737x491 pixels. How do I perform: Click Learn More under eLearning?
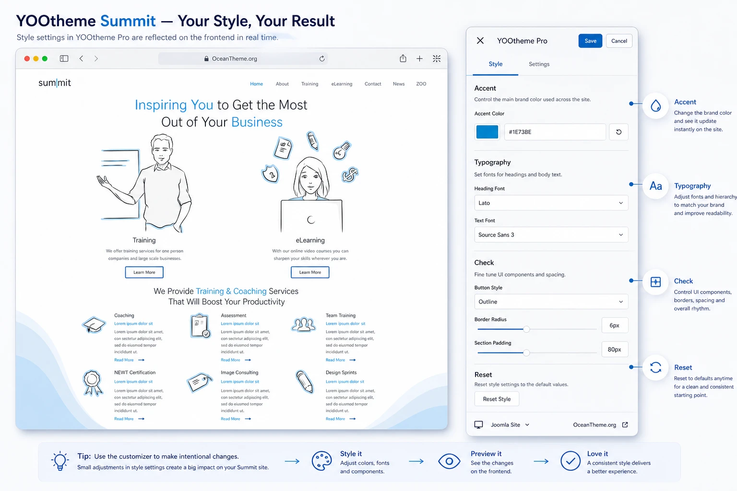click(x=310, y=272)
